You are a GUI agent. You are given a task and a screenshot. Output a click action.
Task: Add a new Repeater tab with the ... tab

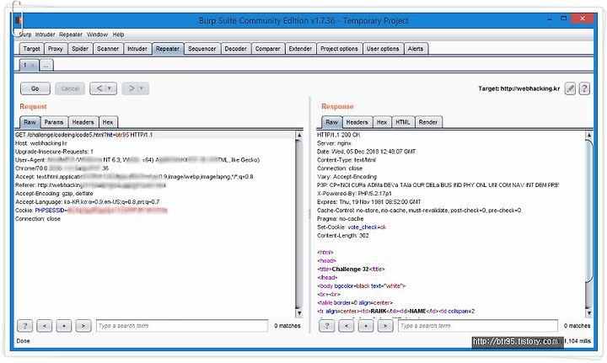pos(46,66)
